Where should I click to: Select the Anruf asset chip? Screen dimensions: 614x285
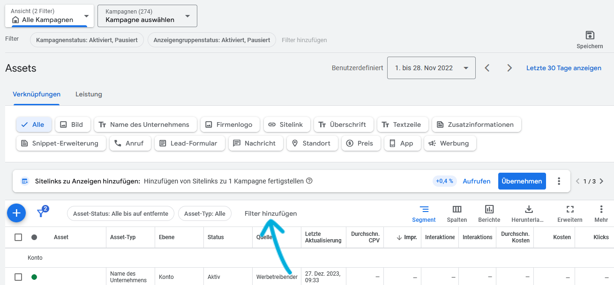(x=130, y=143)
